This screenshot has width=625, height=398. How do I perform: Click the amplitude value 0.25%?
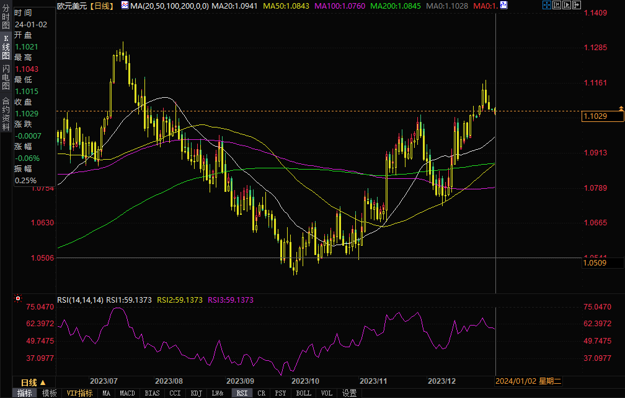coord(25,180)
